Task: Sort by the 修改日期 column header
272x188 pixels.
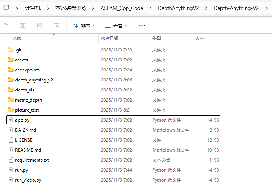Action: click(110, 39)
